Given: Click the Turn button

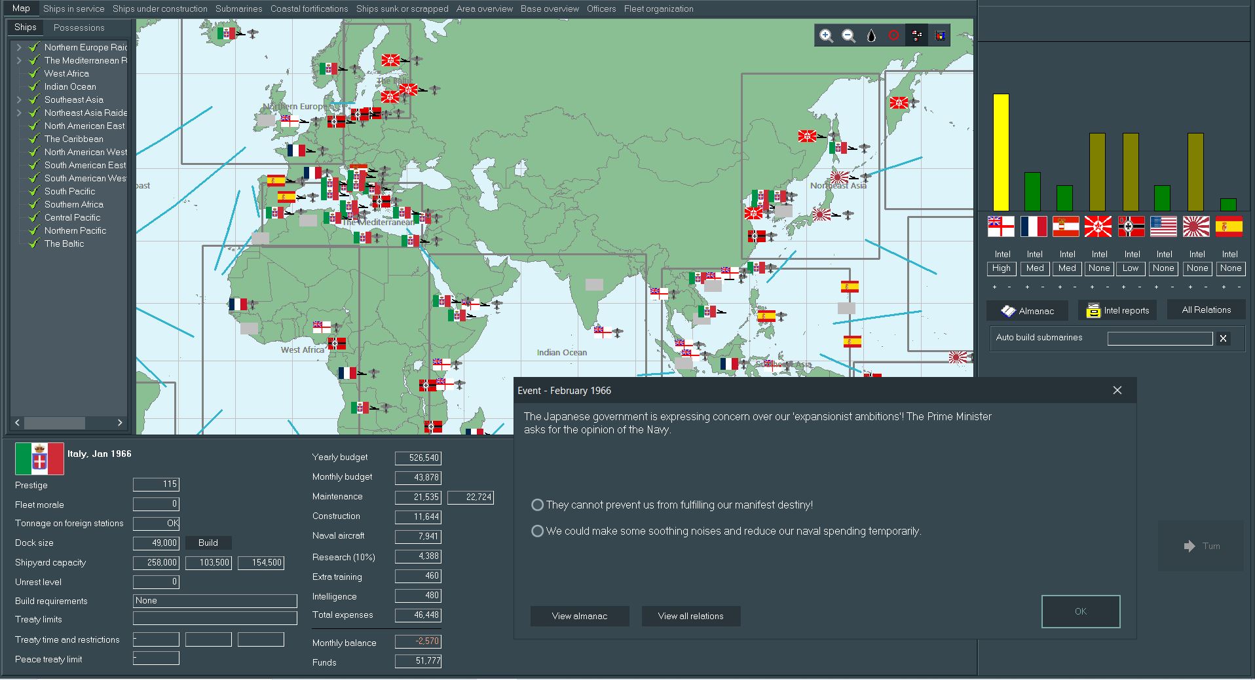Looking at the screenshot, I should 1201,546.
